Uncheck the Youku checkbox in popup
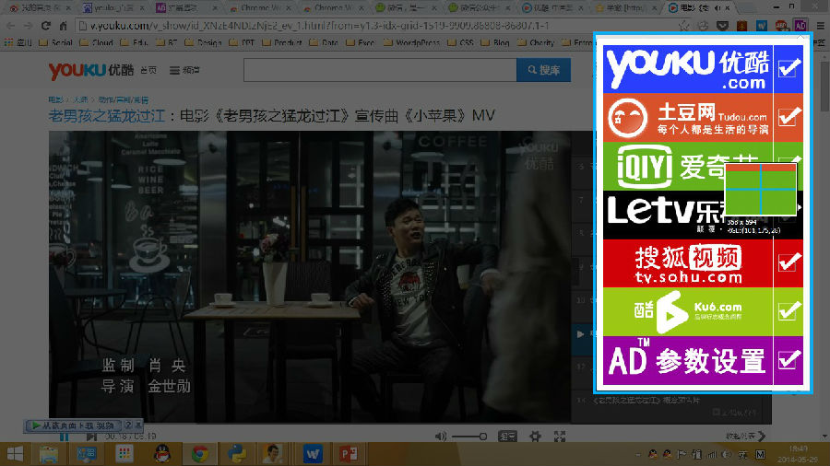Viewport: 830px width, 466px height. pyautogui.click(x=788, y=68)
